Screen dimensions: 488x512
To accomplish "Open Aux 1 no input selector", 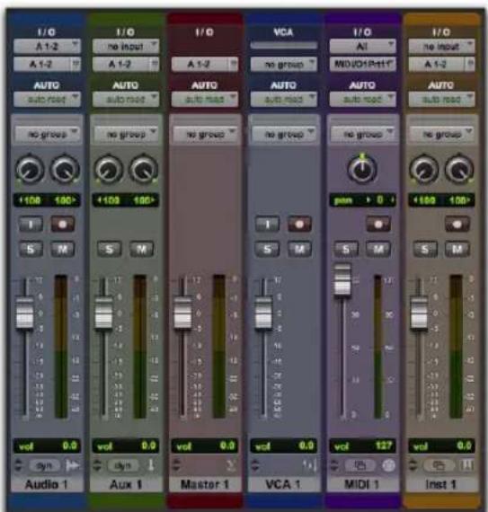I will click(x=126, y=46).
